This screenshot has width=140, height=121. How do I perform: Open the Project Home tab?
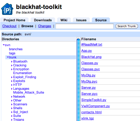[x=14, y=20]
